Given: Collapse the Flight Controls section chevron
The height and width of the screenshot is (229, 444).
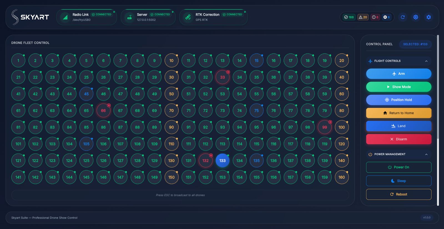Looking at the screenshot, I should 426,61.
